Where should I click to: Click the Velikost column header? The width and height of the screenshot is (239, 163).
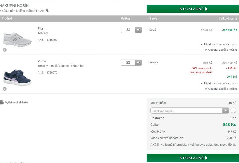(126, 19)
